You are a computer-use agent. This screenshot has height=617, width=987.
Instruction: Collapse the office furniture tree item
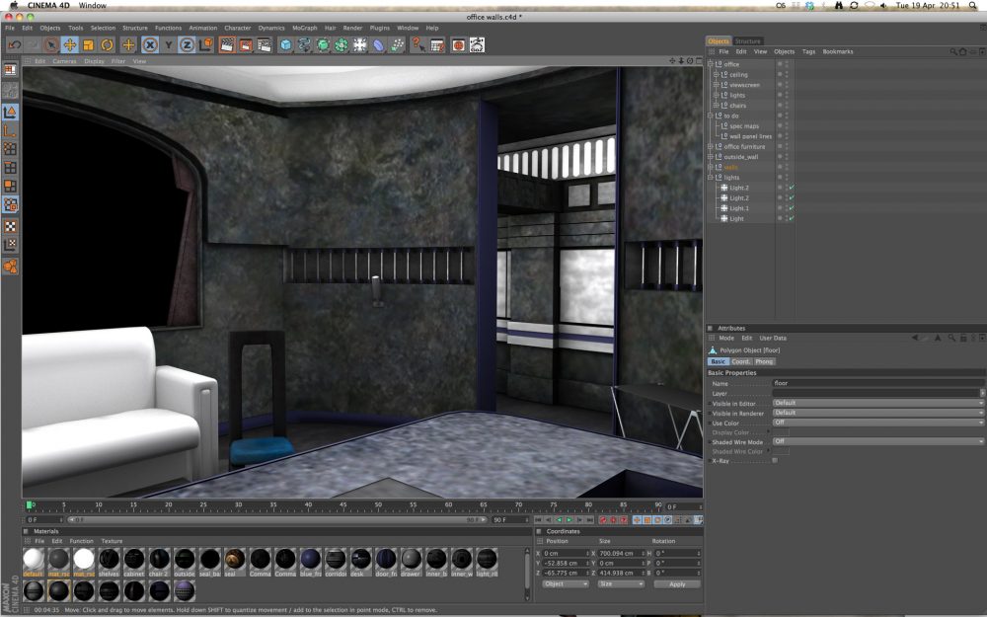(710, 146)
